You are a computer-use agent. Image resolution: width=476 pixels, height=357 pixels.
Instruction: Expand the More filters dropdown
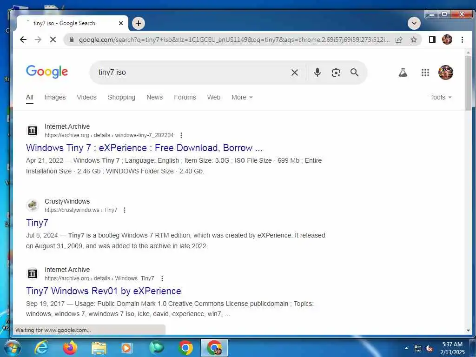(242, 98)
